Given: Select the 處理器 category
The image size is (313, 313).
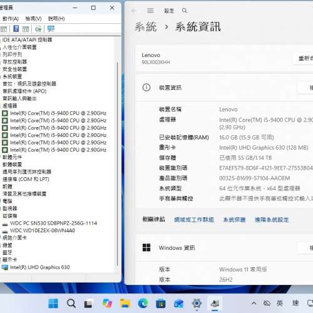Looking at the screenshot, I should click(x=10, y=106).
